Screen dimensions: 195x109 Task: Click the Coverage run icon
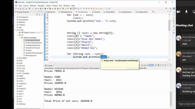45,9
